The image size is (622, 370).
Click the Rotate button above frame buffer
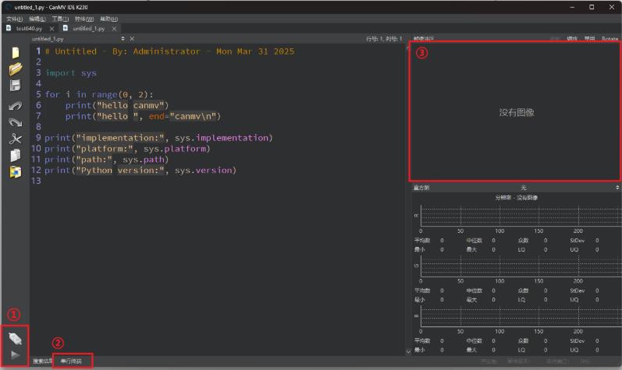[x=610, y=39]
